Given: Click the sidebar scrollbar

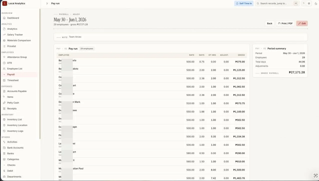Looking at the screenshot, I should pos(40,74).
